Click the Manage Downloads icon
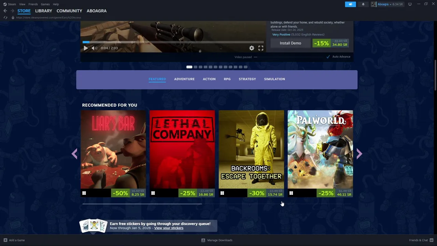The width and height of the screenshot is (437, 246). pyautogui.click(x=203, y=240)
